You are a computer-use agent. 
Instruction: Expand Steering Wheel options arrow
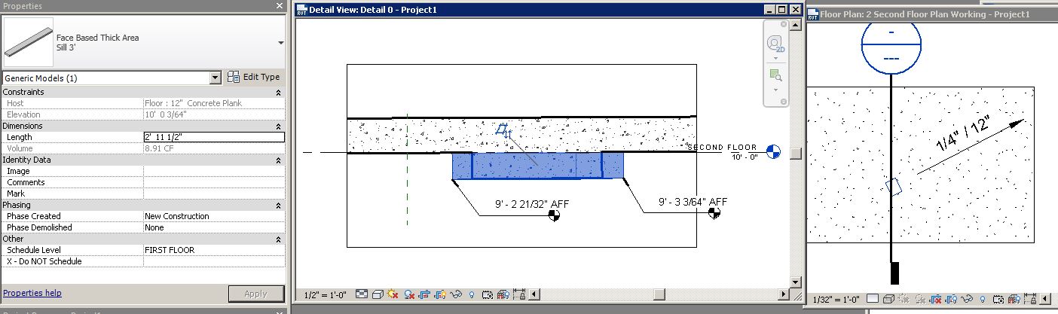coord(775,59)
